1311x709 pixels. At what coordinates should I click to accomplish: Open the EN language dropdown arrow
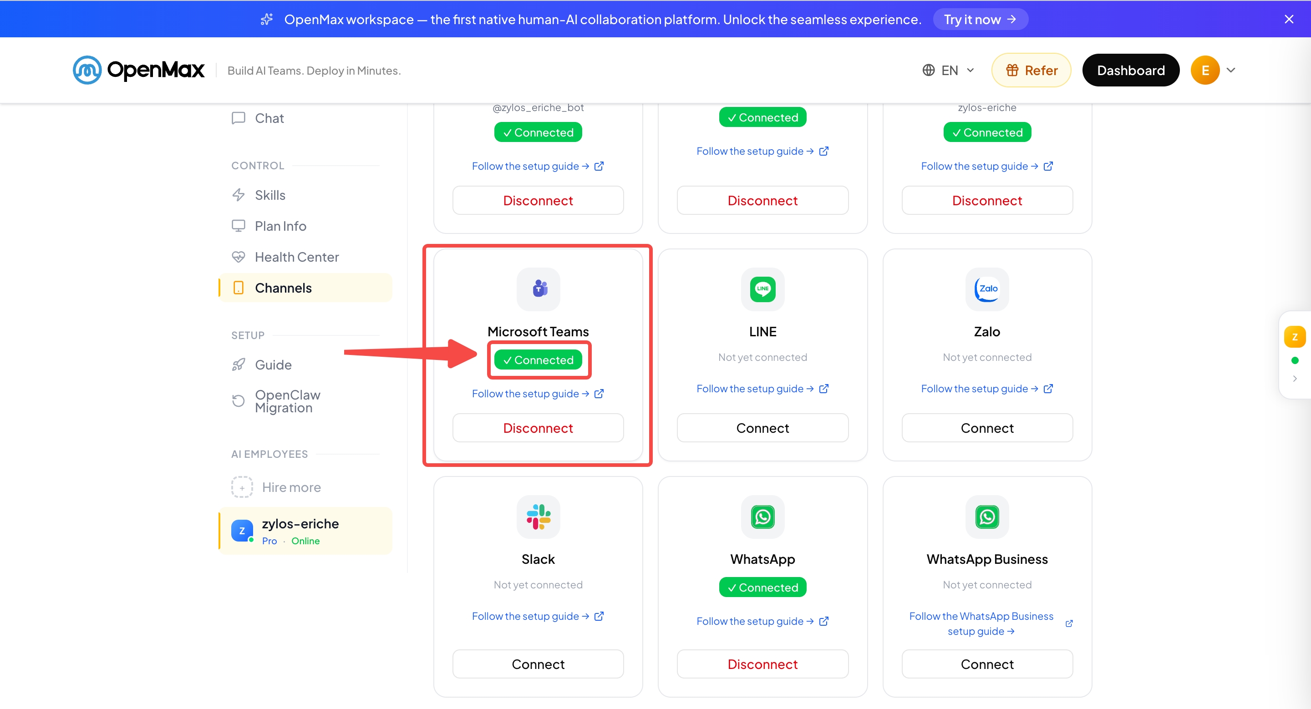[970, 70]
